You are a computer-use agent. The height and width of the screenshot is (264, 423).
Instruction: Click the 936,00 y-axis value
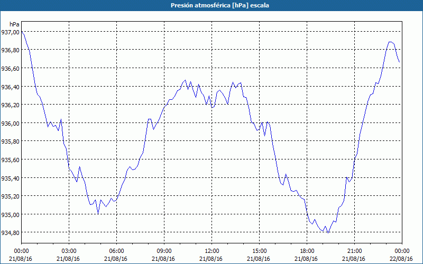[x=10, y=124]
